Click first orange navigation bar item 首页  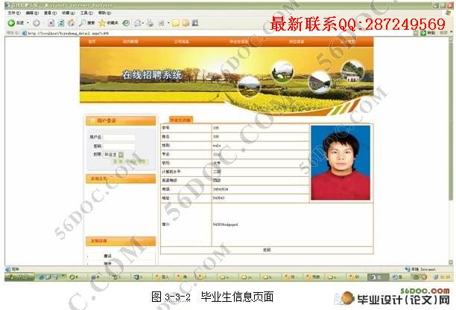tap(92, 42)
